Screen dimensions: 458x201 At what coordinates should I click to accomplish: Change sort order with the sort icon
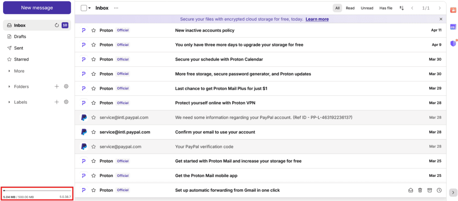click(x=401, y=8)
